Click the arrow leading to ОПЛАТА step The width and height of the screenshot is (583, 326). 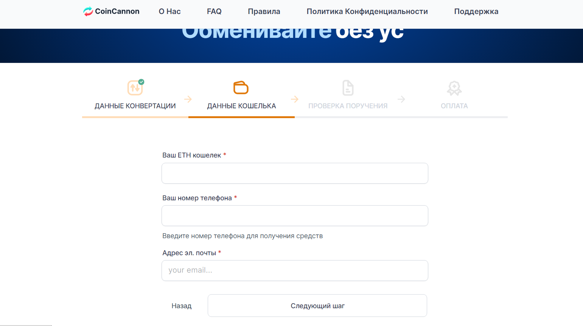(401, 99)
